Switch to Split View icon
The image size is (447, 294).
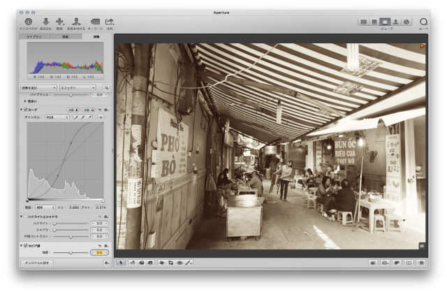click(x=374, y=22)
